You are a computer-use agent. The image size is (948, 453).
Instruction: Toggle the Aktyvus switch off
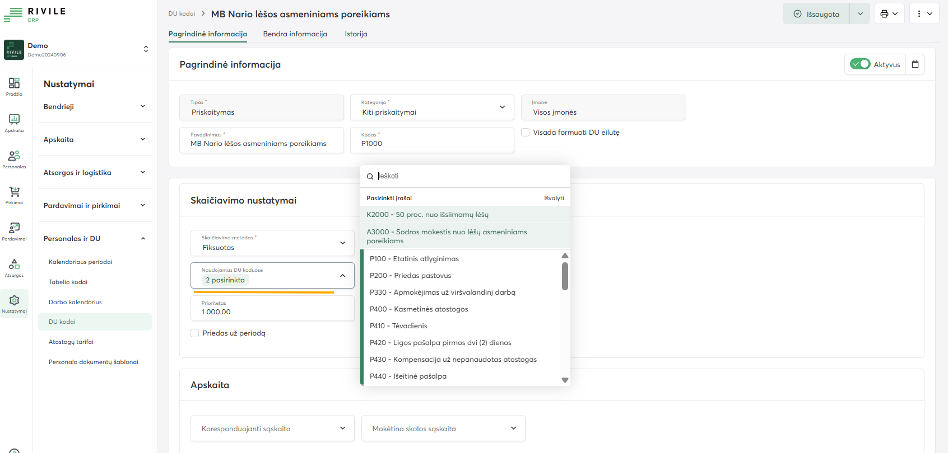860,64
